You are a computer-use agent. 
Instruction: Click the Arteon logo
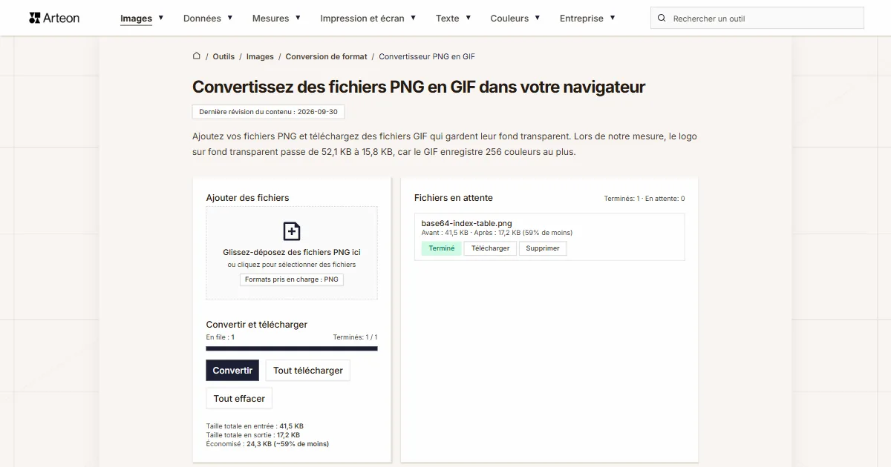click(x=54, y=18)
